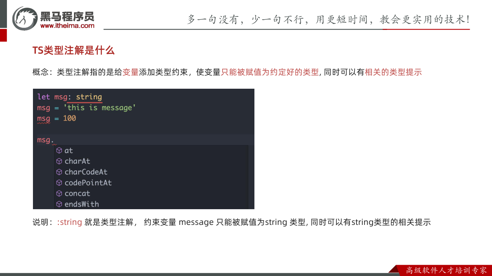Click the method icon beside "codePointAt"
492x276 pixels.
(59, 183)
